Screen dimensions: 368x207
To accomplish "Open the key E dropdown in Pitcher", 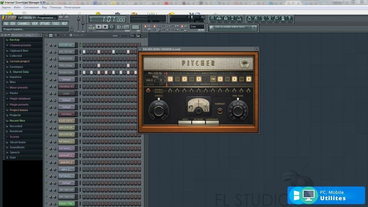I will [x=162, y=80].
